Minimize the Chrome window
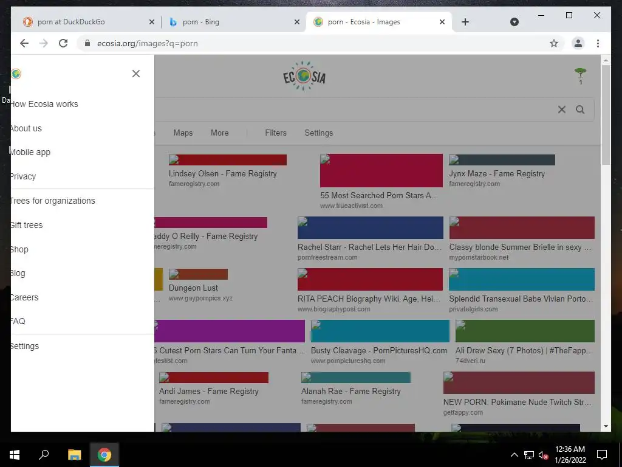This screenshot has width=622, height=467. click(541, 15)
